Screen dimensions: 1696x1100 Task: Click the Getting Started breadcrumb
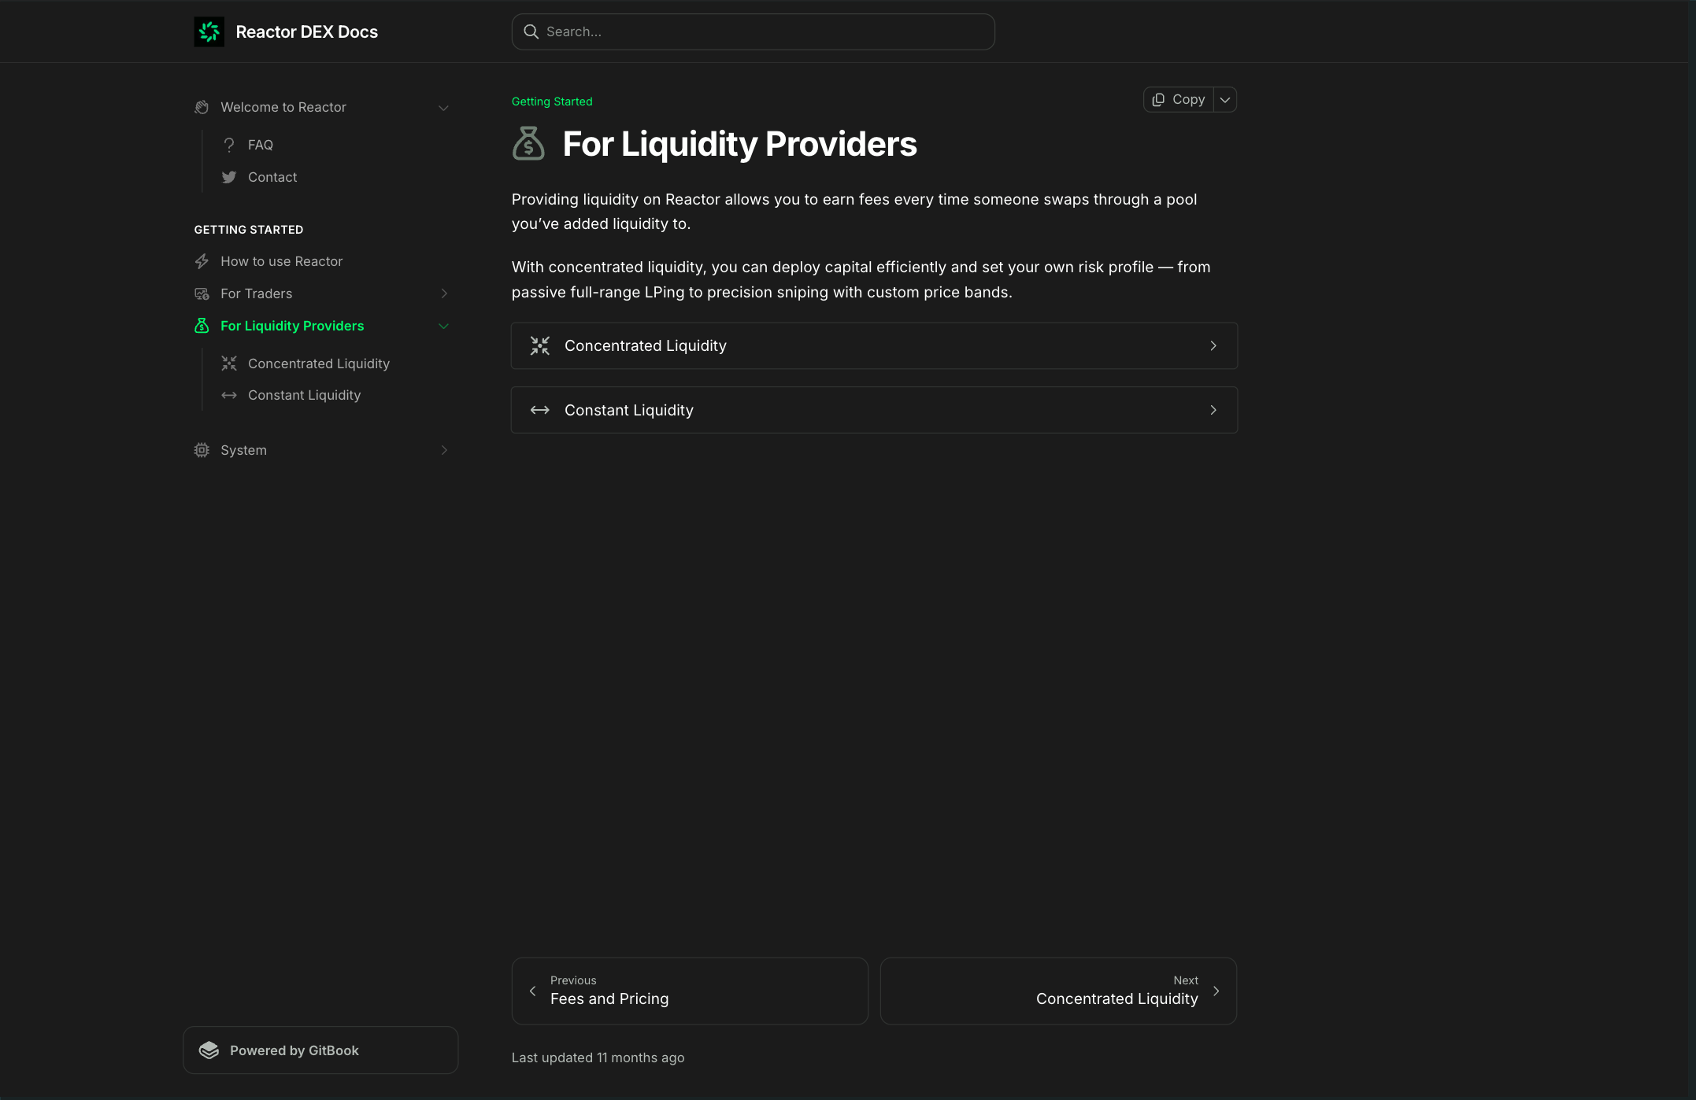[x=552, y=102]
